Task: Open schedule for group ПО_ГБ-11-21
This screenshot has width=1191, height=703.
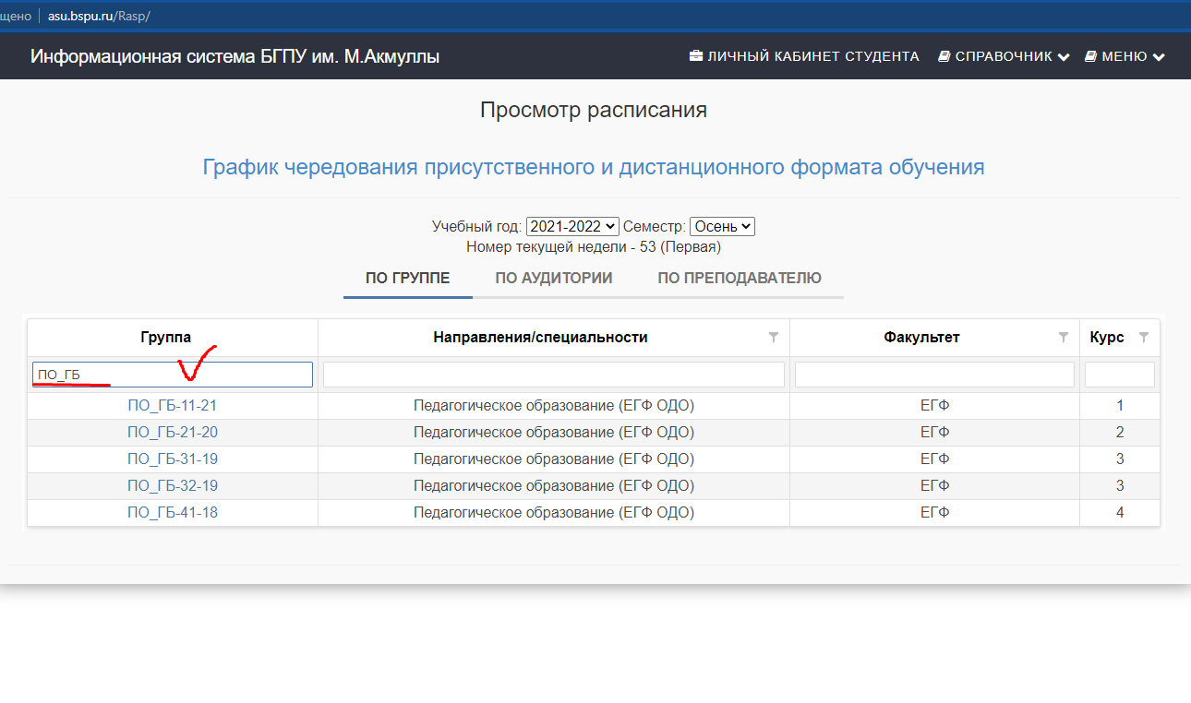Action: click(173, 405)
